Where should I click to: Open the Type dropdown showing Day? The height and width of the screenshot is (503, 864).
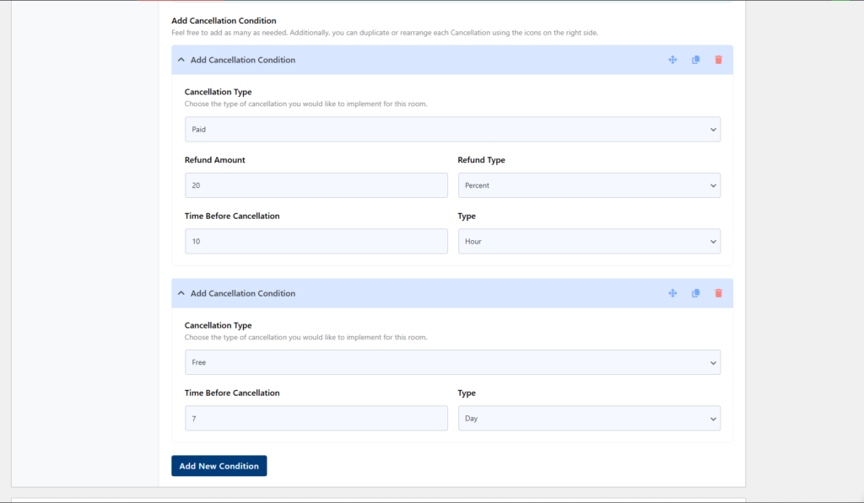click(589, 418)
